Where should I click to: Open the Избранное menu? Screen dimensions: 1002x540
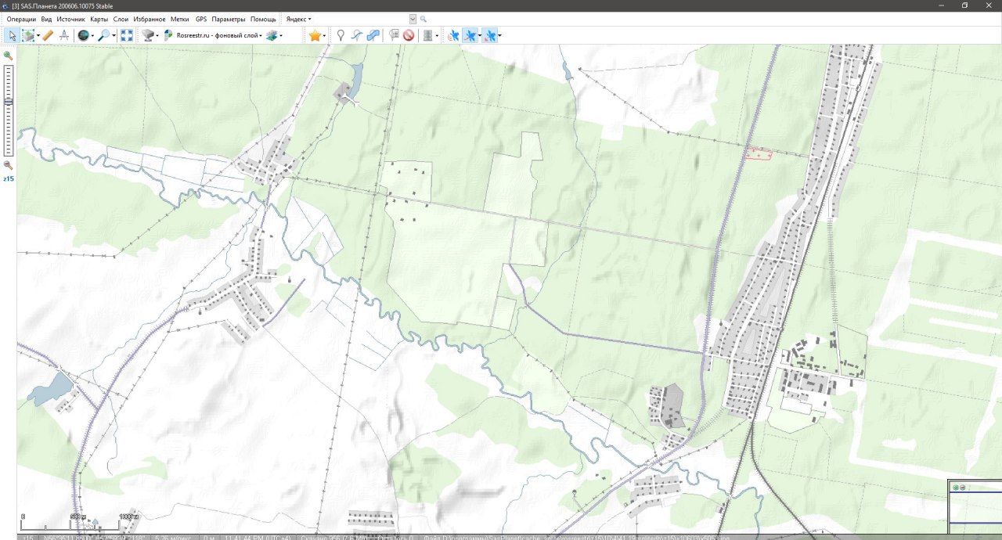[x=150, y=19]
